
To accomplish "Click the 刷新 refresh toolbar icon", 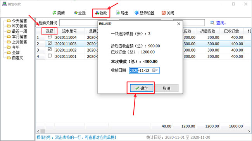I will [55, 13].
